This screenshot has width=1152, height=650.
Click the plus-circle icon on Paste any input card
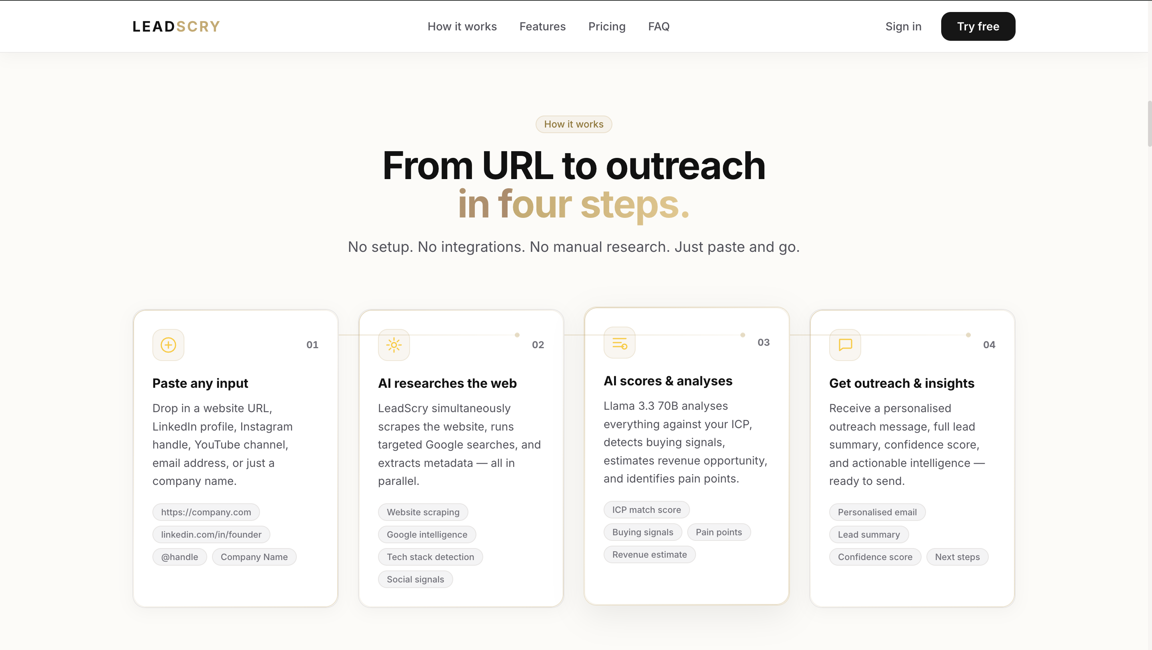tap(168, 345)
